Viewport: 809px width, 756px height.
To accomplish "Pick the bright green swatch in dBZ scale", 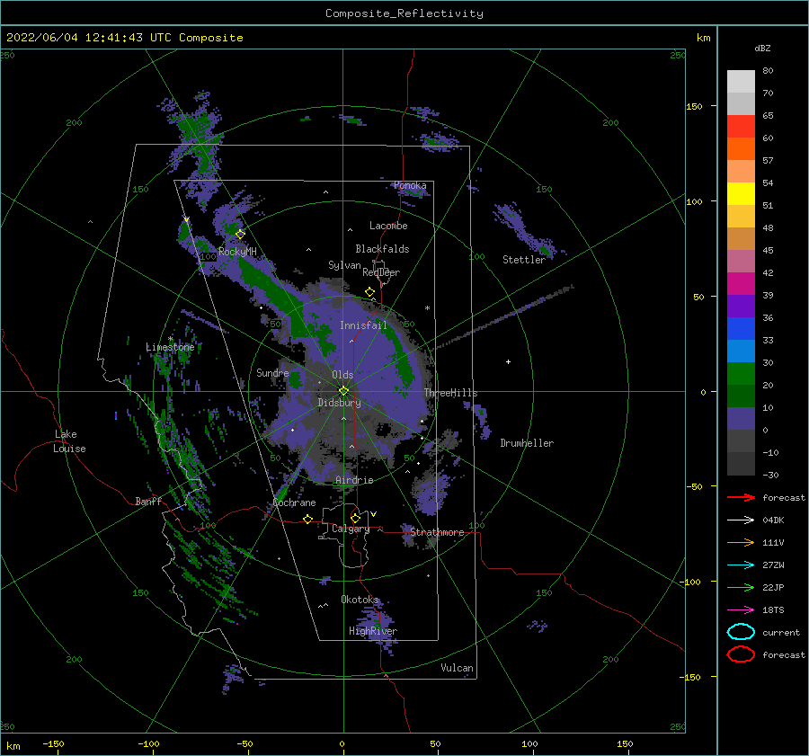I will (x=741, y=374).
